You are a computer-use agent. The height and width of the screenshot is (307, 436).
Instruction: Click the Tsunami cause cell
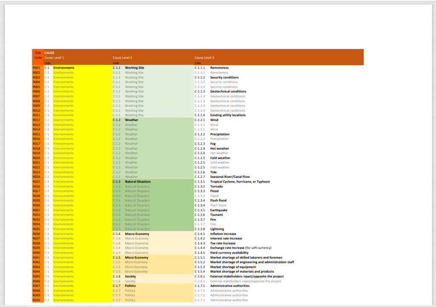tap(217, 215)
